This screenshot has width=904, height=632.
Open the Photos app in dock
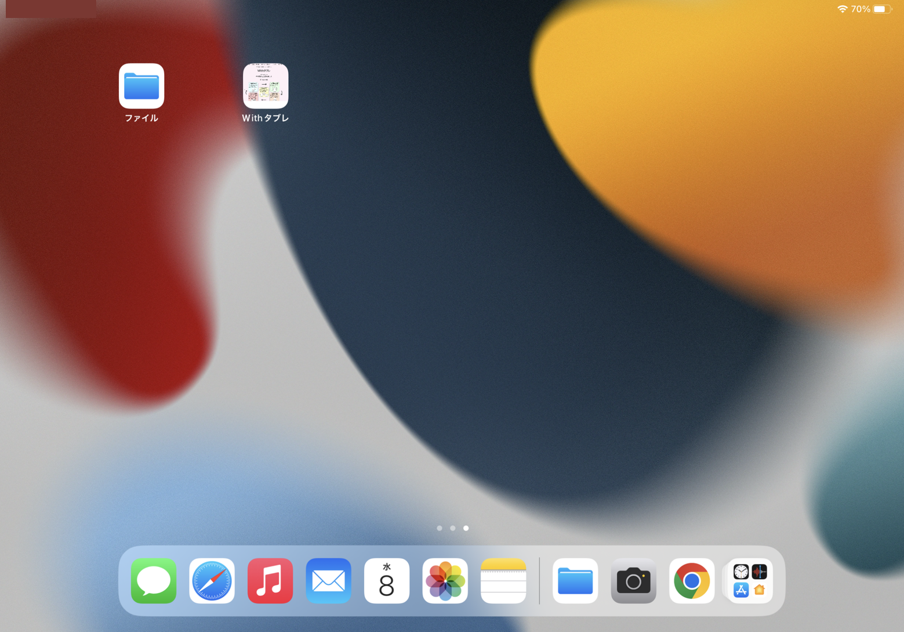[x=445, y=581]
